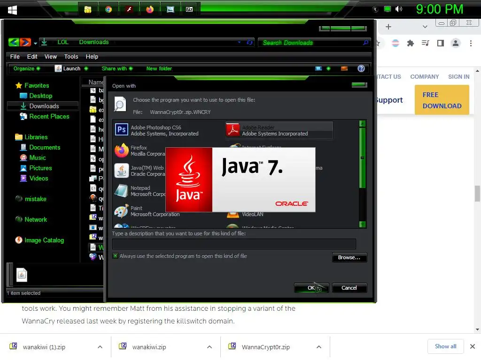The height and width of the screenshot is (360, 481).
Task: Click Show all downloads
Action: click(x=445, y=346)
